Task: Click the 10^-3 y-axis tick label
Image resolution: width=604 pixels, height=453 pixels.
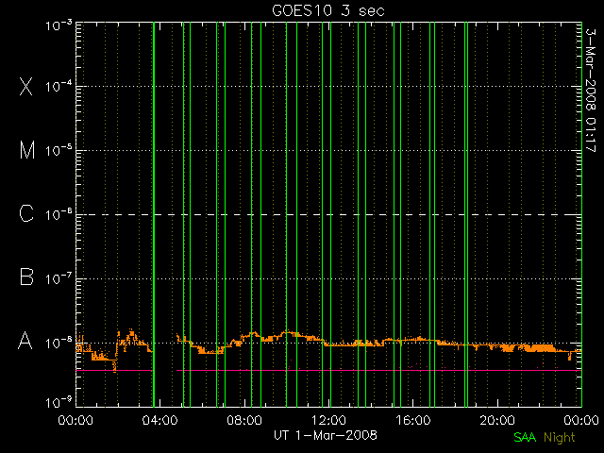Action: click(59, 25)
